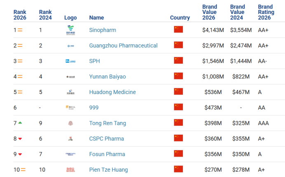Click the Tong Ren Tang logo
This screenshot has height=177, width=285.
coord(70,123)
